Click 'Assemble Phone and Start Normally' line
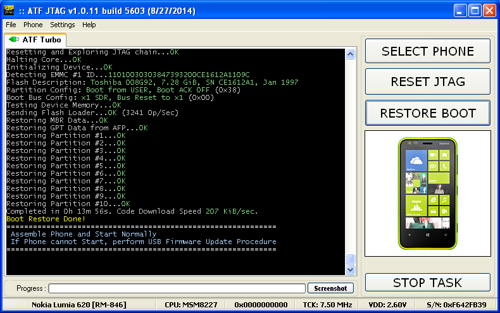The width and height of the screenshot is (500, 313). click(x=84, y=234)
